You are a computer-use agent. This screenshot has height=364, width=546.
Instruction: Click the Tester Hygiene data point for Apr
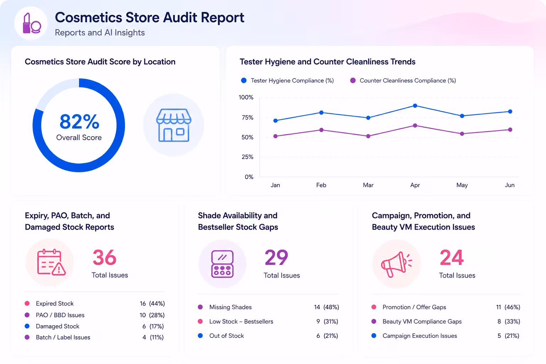point(415,106)
